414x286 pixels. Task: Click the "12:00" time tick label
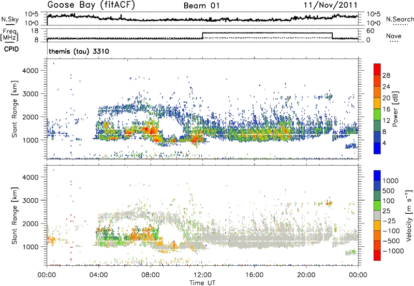202,275
